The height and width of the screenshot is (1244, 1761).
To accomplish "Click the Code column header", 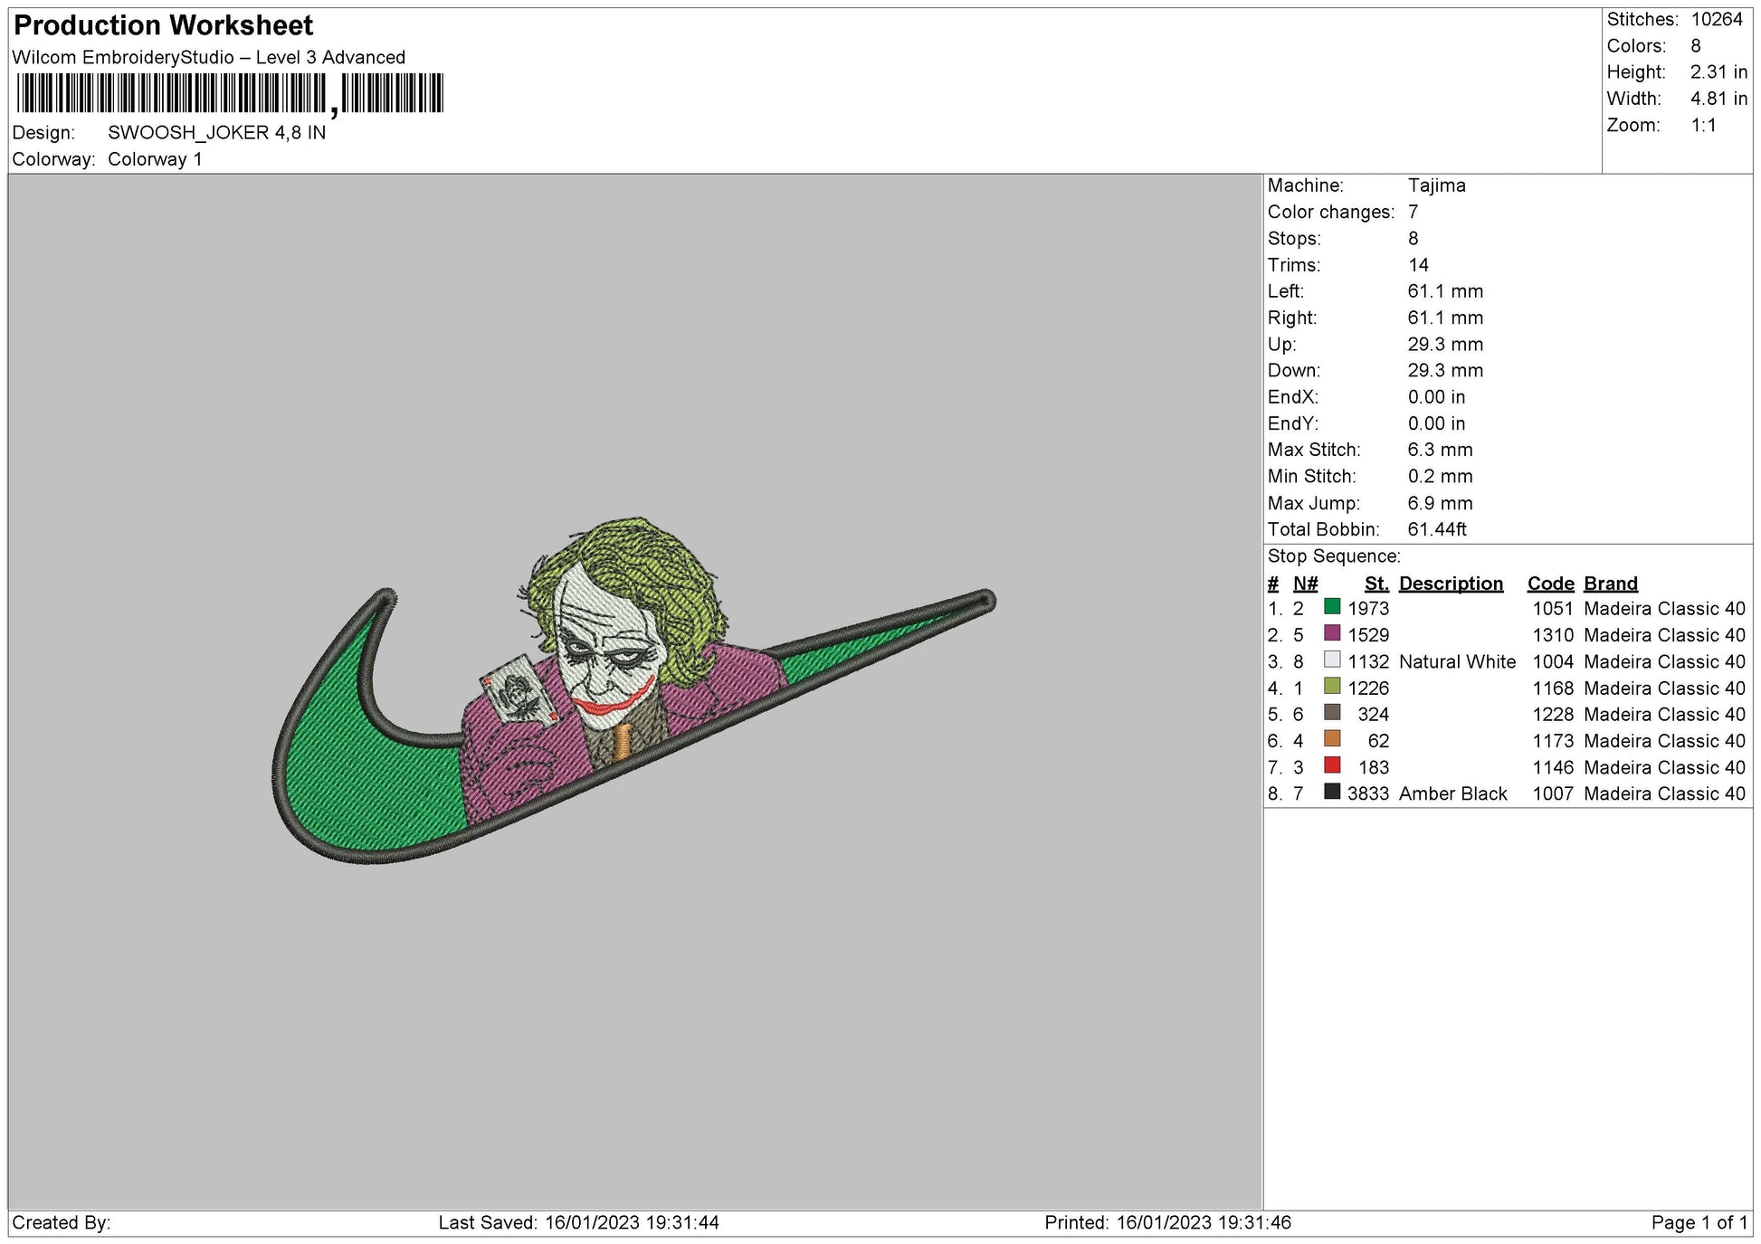I will point(1550,584).
